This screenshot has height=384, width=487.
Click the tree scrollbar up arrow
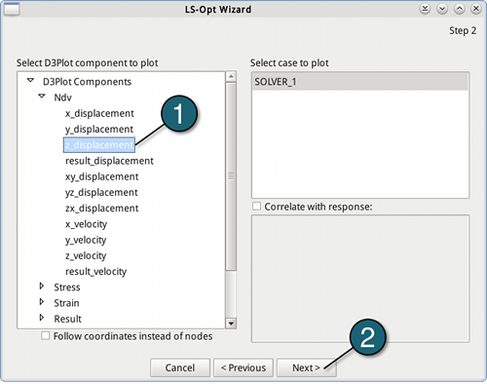click(231, 77)
